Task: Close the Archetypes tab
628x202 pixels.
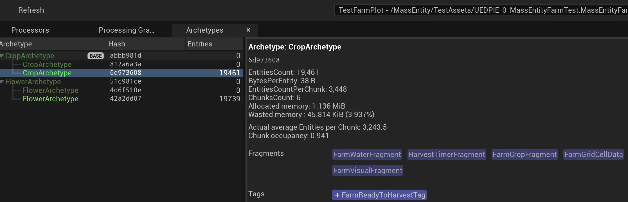Action: (248, 30)
